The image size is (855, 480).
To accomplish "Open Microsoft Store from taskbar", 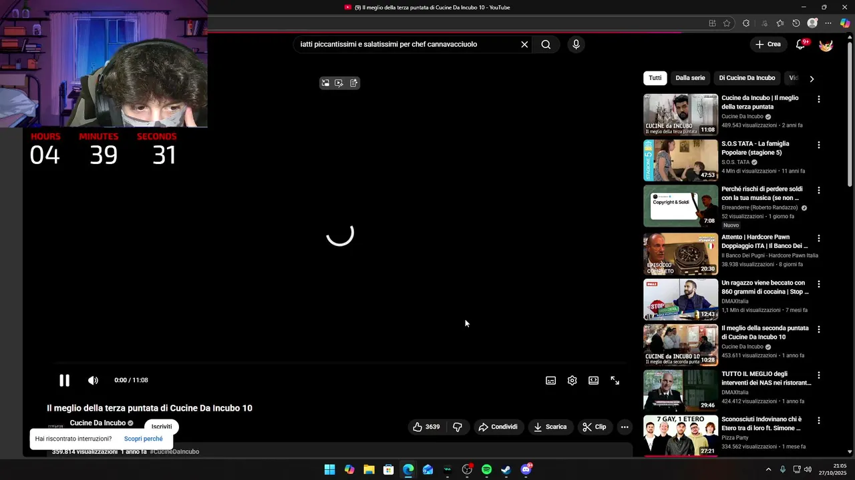I will click(388, 470).
